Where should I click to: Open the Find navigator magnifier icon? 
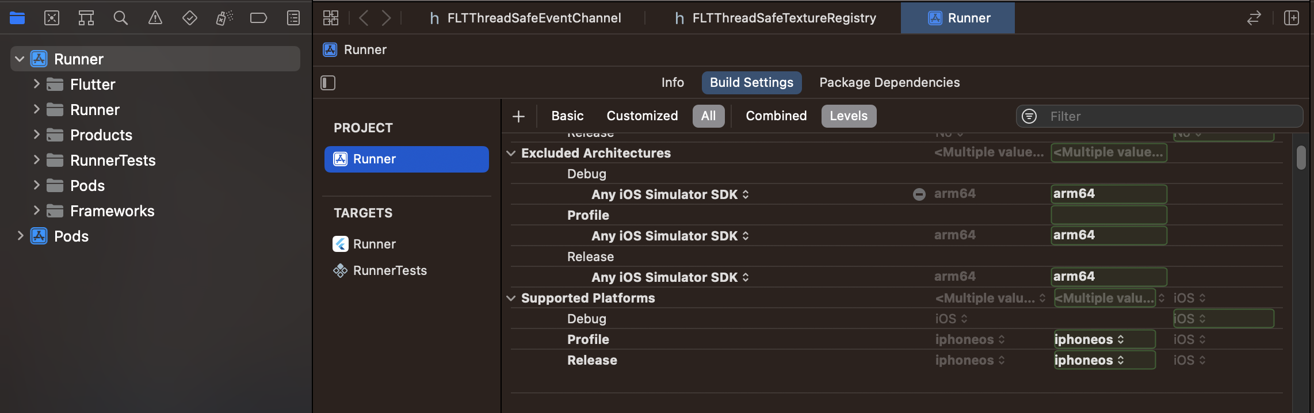pyautogui.click(x=120, y=18)
